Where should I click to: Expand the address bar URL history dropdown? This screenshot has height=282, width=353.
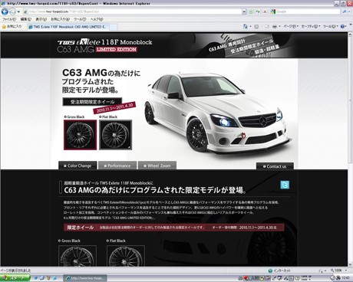244,11
